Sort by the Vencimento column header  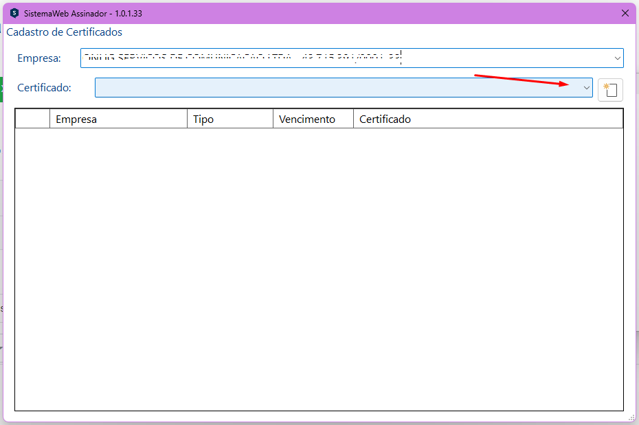click(313, 119)
